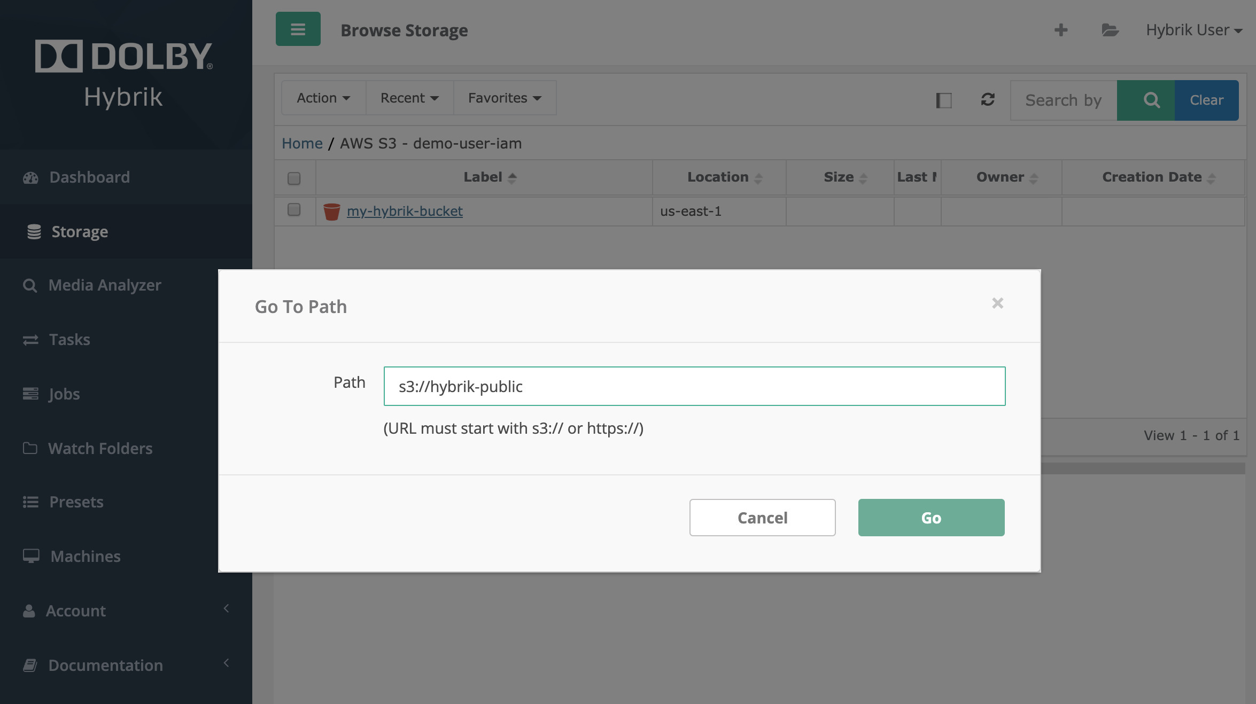
Task: Expand the Documentation submenu chevron
Action: coord(226,663)
